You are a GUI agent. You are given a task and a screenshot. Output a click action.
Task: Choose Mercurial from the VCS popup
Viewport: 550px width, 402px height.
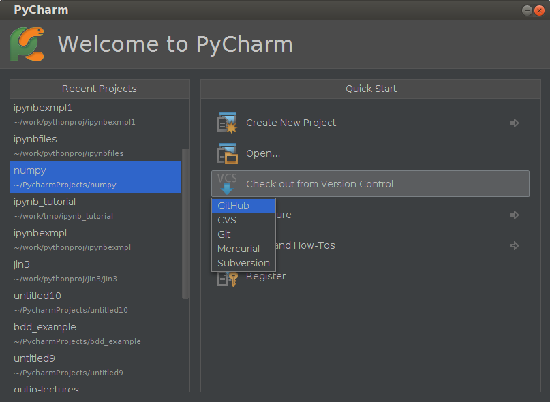[243, 249]
